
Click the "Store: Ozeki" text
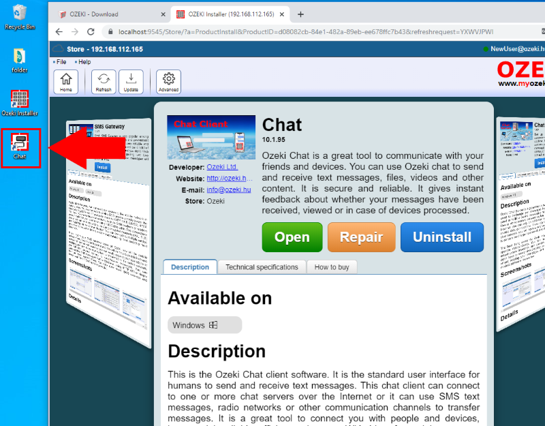point(205,201)
